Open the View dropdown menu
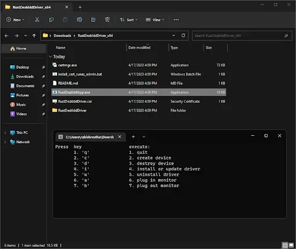 point(155,20)
